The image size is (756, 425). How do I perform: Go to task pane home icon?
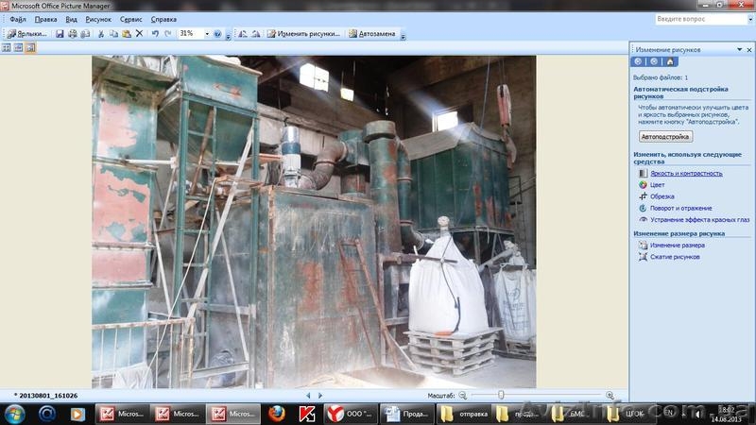pyautogui.click(x=670, y=61)
